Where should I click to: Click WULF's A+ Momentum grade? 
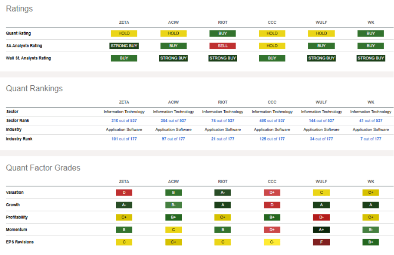point(321,230)
